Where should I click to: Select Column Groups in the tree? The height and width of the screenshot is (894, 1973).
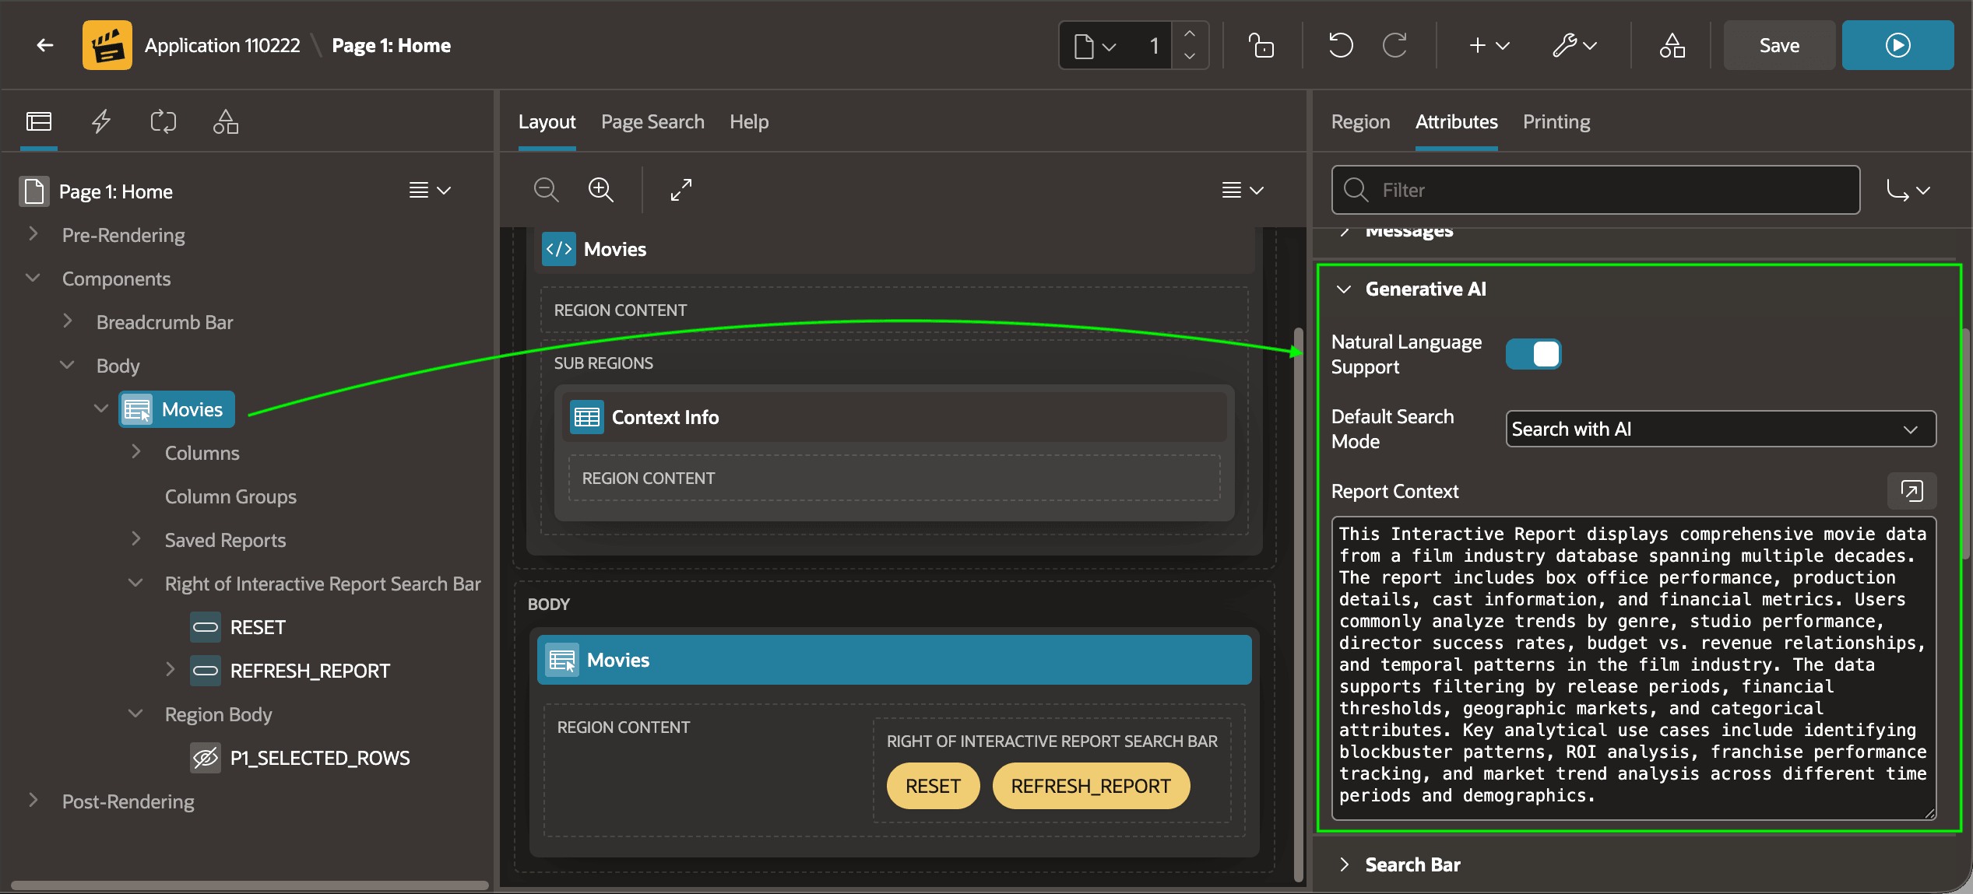point(230,496)
